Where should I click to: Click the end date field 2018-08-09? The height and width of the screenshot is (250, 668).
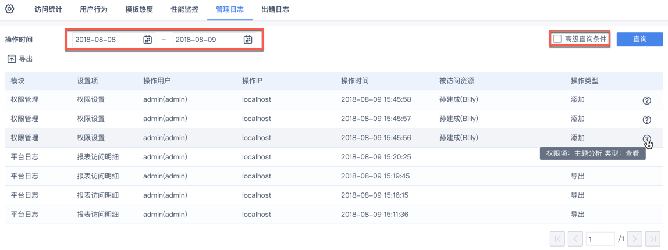[x=208, y=40]
